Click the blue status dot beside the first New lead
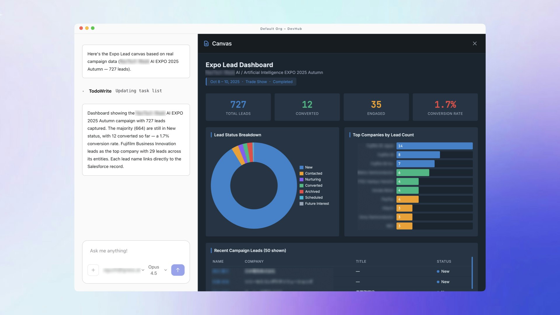Screen dimensions: 560x315 pyautogui.click(x=437, y=271)
